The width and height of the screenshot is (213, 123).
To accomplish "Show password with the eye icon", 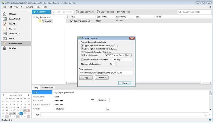I will click(92, 100).
